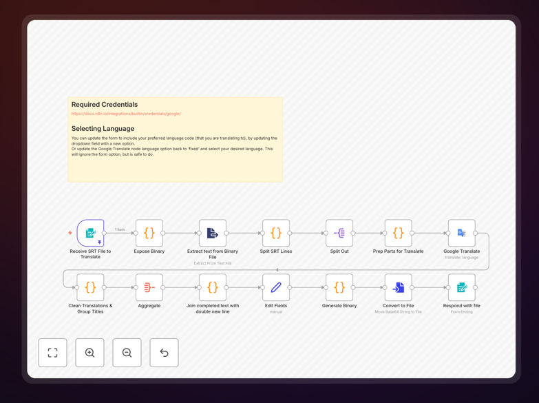Click the 'Move Base64 String to File' subtitle
The width and height of the screenshot is (539, 403).
pyautogui.click(x=398, y=312)
